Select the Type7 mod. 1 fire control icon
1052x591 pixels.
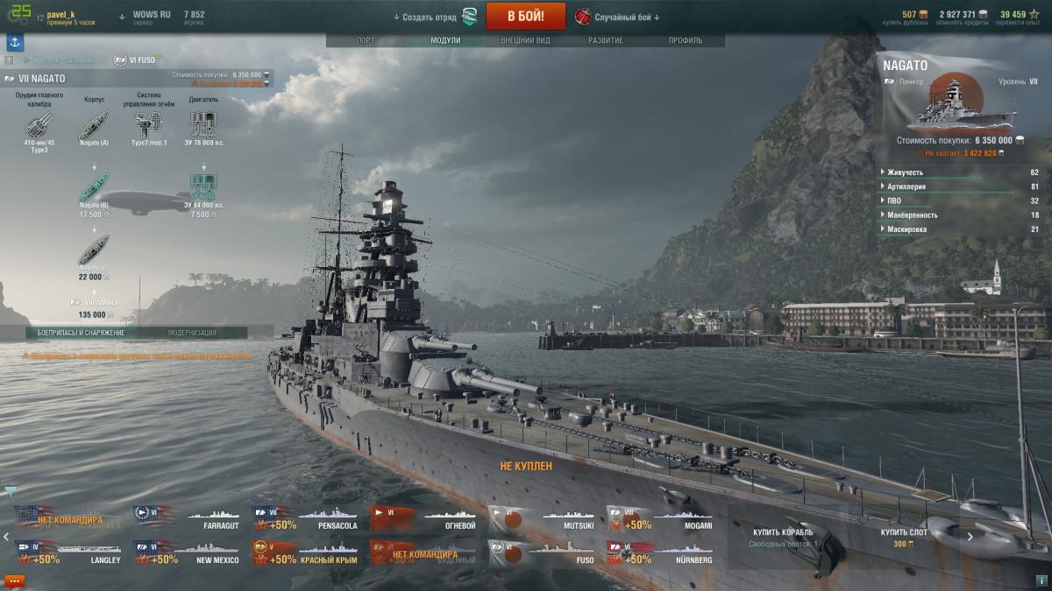(x=149, y=124)
